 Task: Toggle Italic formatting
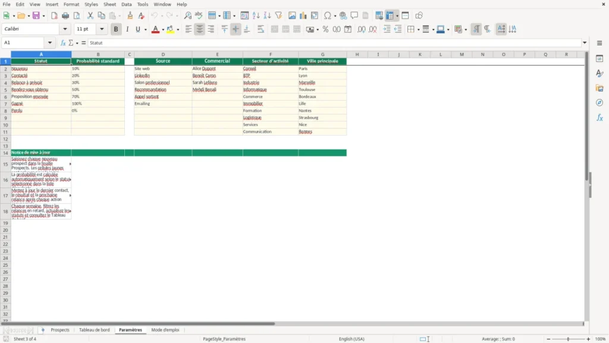(127, 29)
